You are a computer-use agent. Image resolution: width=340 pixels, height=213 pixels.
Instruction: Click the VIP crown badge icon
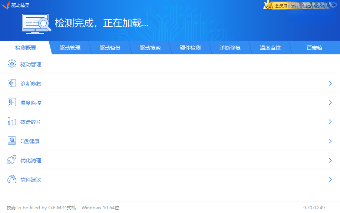(268, 5)
